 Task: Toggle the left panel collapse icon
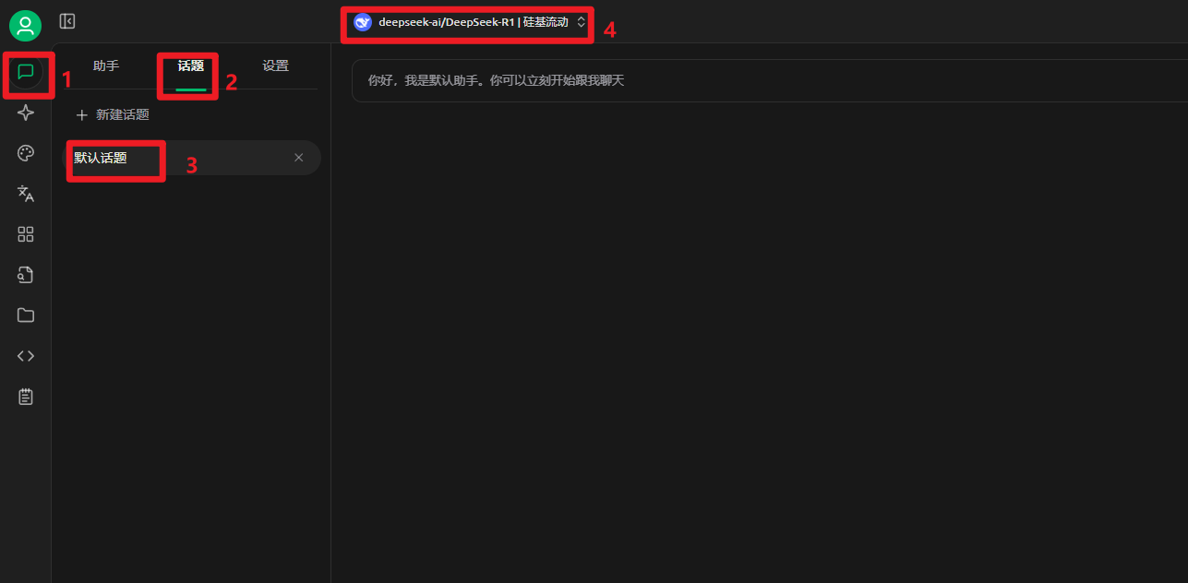(x=67, y=21)
